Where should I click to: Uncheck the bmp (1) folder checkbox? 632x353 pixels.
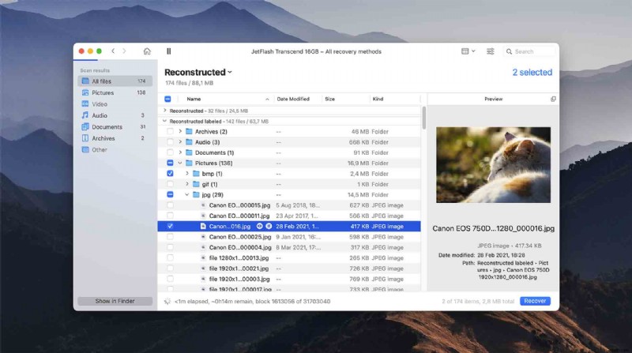[x=170, y=174]
